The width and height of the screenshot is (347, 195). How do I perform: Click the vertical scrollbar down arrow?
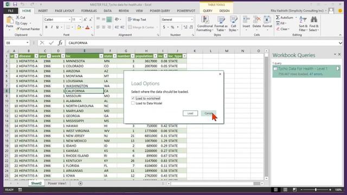(x=266, y=178)
